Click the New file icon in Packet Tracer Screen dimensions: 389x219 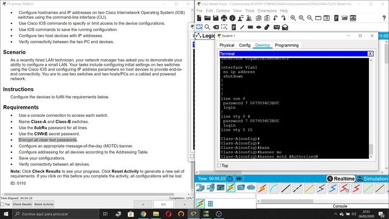coord(199,18)
